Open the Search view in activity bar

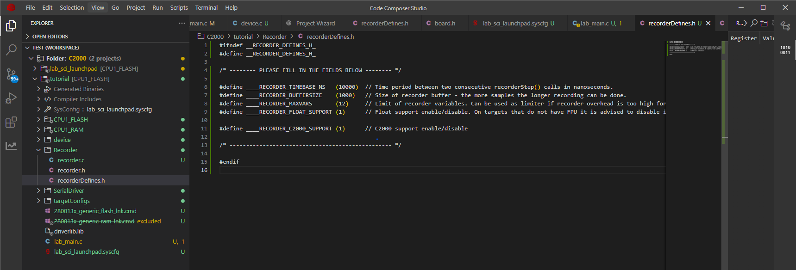point(11,49)
